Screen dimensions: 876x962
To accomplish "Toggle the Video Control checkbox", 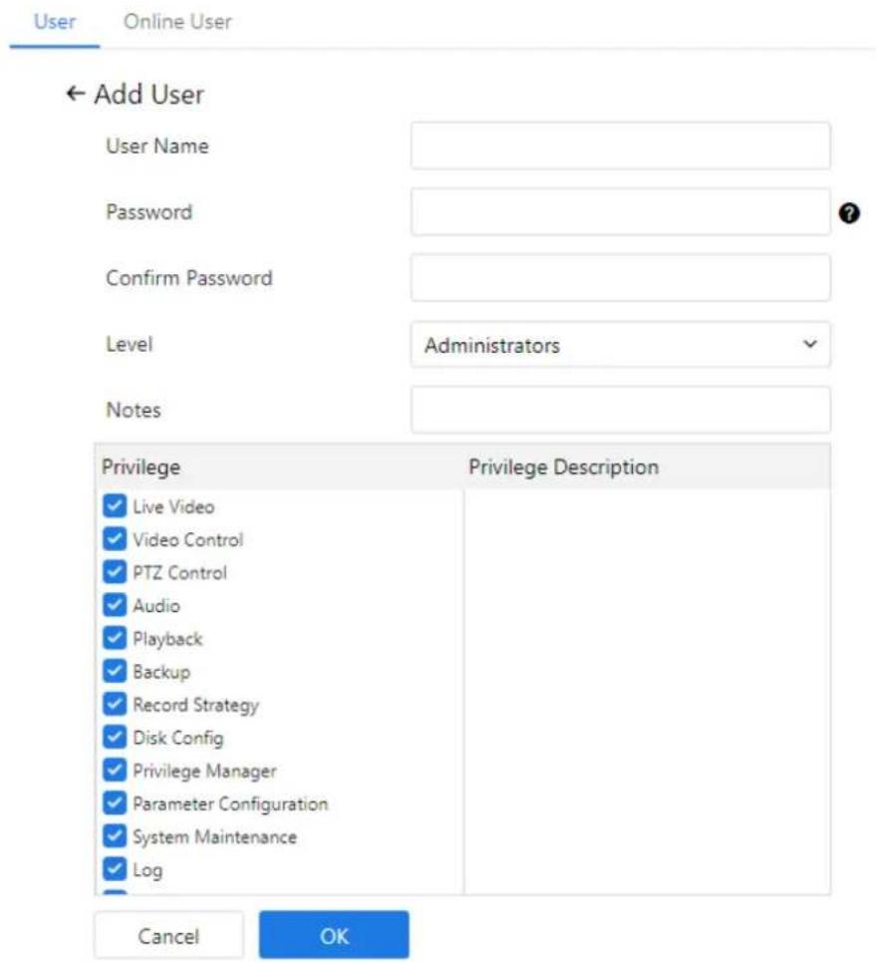I will (115, 539).
